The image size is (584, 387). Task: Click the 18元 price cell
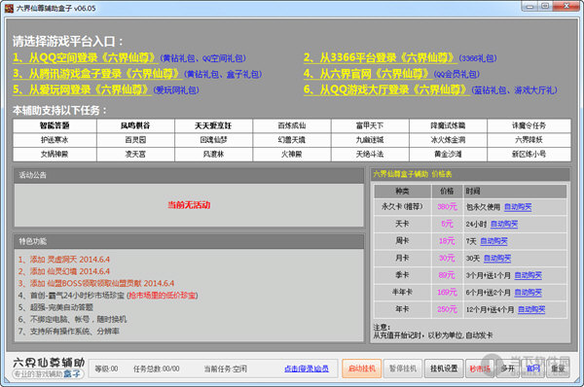447,241
